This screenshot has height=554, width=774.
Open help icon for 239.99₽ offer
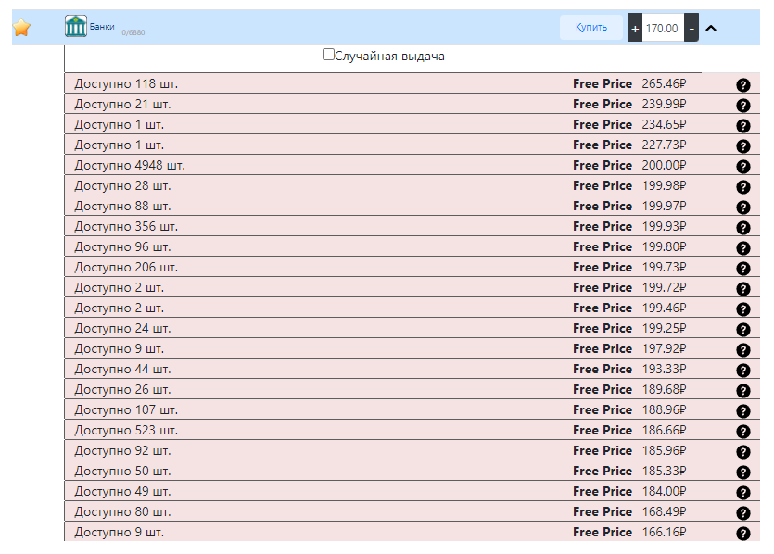click(742, 105)
